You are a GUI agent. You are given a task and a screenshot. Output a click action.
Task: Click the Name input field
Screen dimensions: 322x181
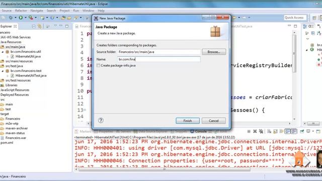click(159, 59)
